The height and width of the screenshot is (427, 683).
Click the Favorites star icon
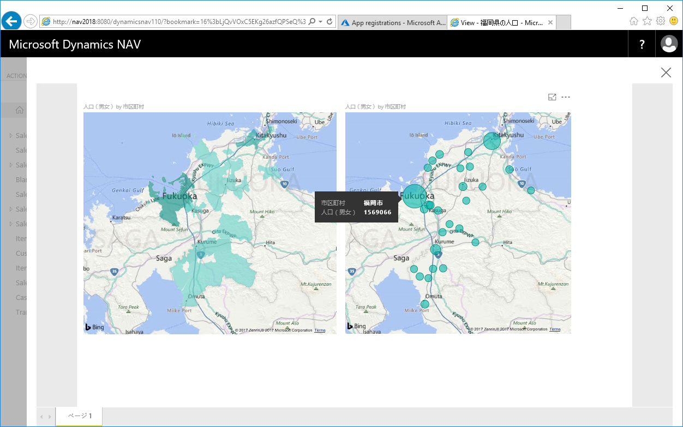click(647, 21)
